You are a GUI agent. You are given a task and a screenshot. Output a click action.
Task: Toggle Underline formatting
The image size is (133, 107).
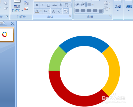click(x=48, y=5)
